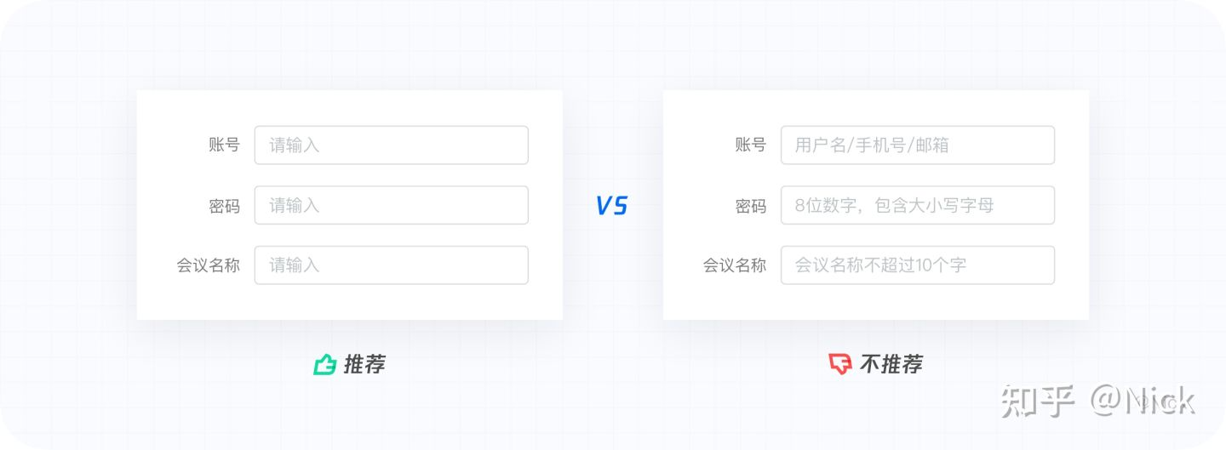This screenshot has height=450, width=1226.
Task: Click the field with placeholder 用户名/手机号/邮箱
Action: 918,145
